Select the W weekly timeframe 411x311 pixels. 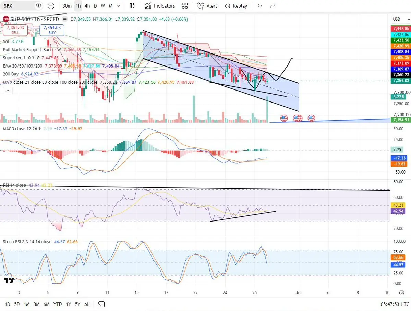point(103,6)
